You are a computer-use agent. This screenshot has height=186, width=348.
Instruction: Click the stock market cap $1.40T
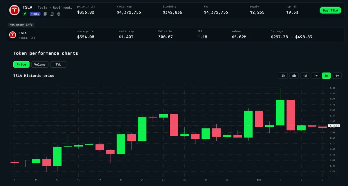(126, 37)
